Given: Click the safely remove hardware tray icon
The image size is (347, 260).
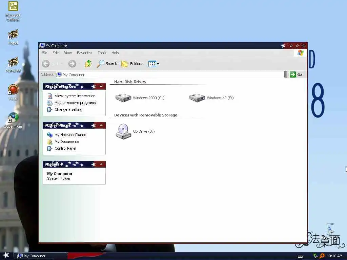Looking at the screenshot, I should tap(315, 256).
